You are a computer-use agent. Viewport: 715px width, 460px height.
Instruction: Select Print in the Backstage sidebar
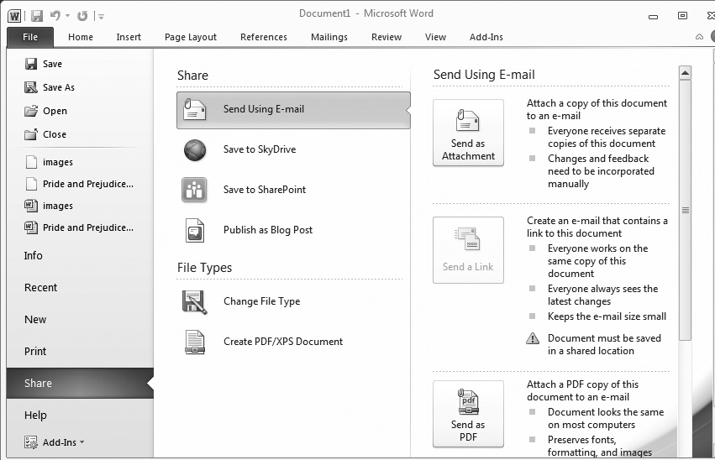coord(80,351)
